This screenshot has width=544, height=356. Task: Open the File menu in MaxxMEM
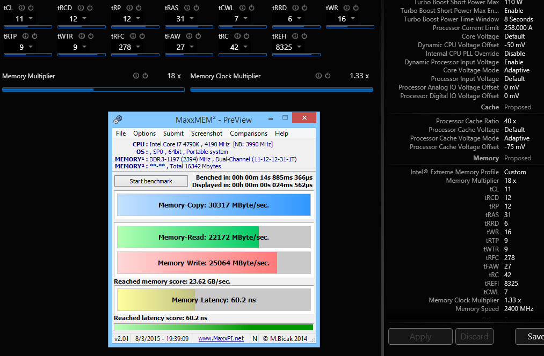pos(121,133)
